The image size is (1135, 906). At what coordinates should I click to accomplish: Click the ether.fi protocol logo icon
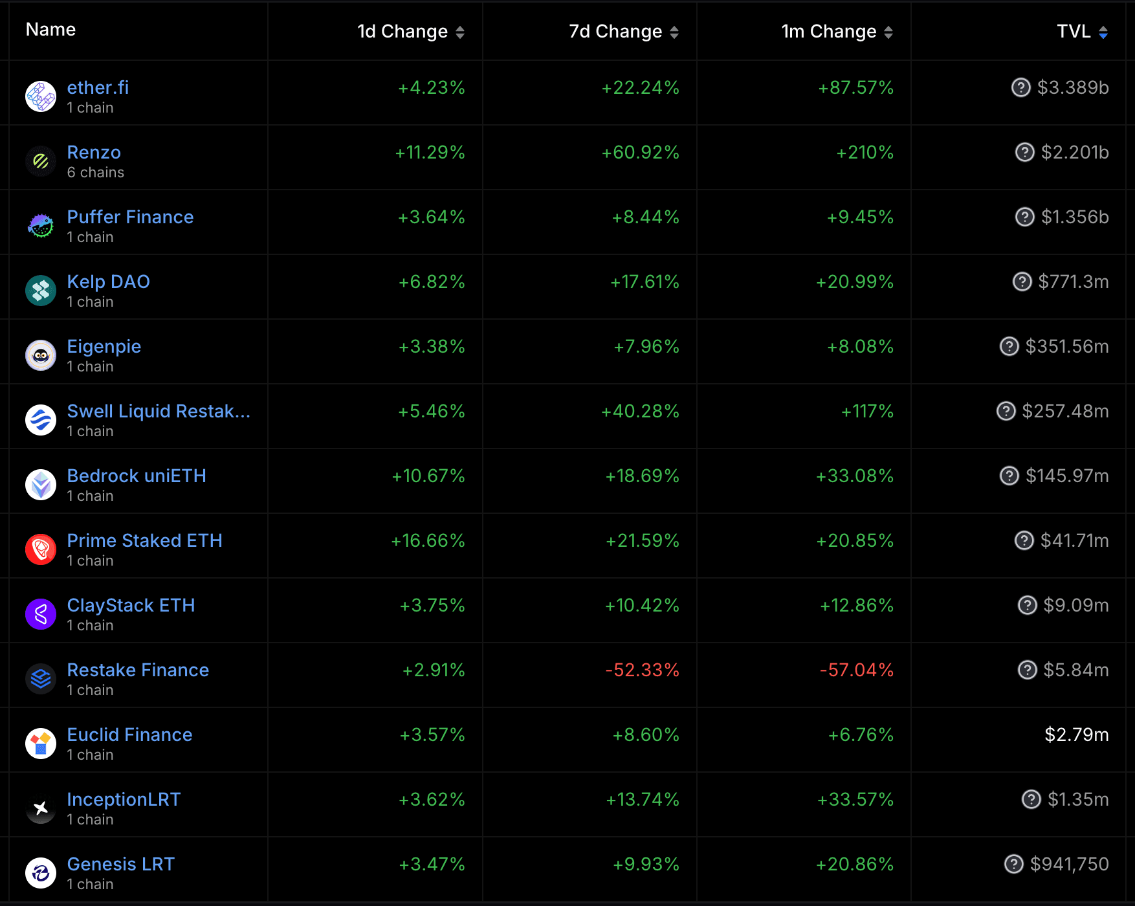[x=41, y=96]
